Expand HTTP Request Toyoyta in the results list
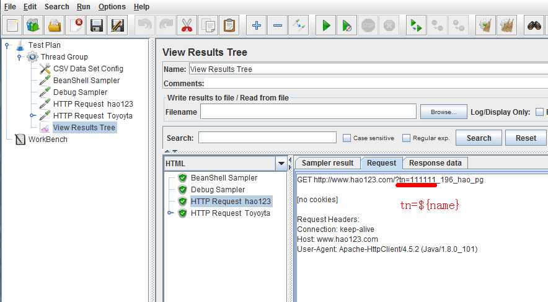The width and height of the screenshot is (548, 302). coord(170,213)
